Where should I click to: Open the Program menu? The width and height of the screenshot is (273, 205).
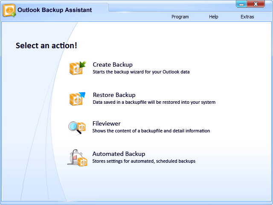(x=180, y=17)
